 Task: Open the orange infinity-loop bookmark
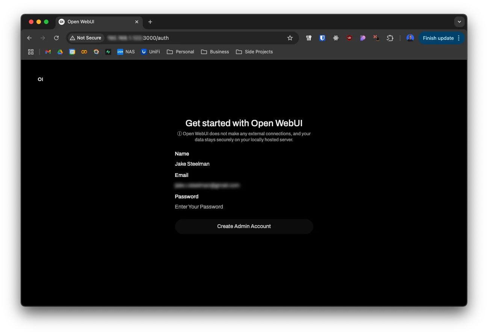[x=84, y=52]
